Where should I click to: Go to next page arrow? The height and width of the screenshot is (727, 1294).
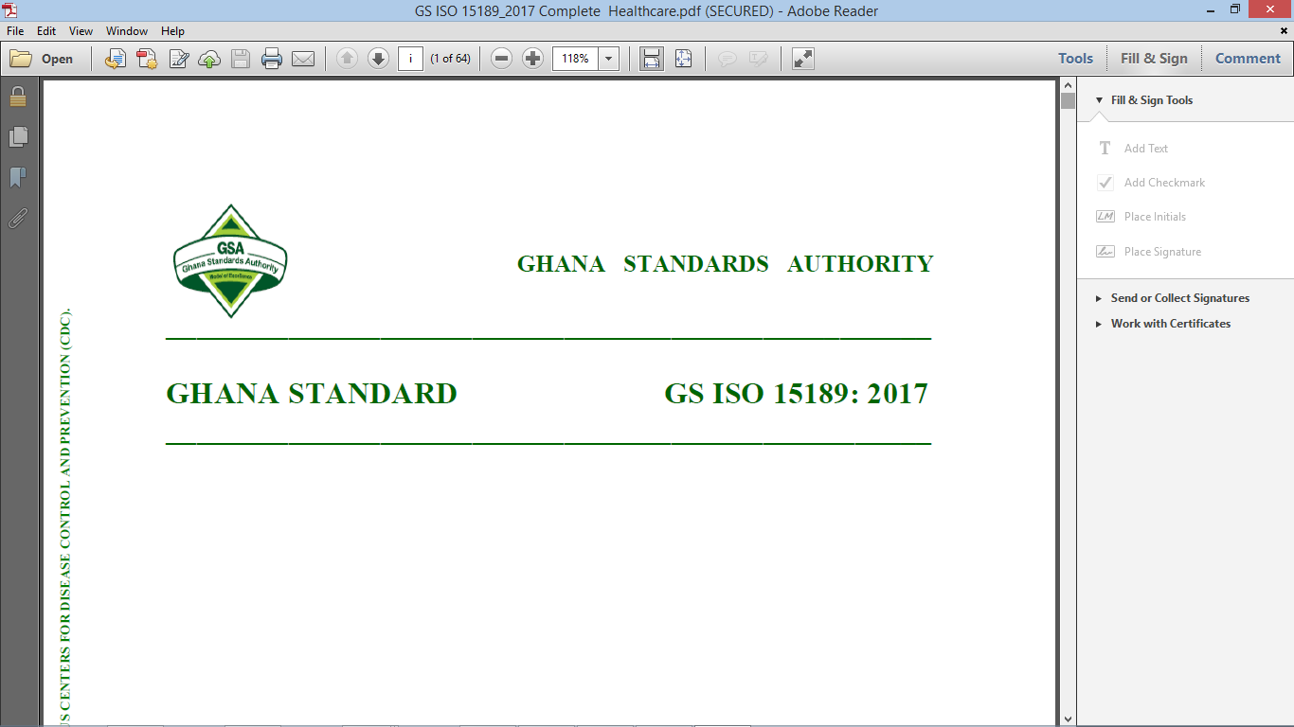tap(378, 59)
